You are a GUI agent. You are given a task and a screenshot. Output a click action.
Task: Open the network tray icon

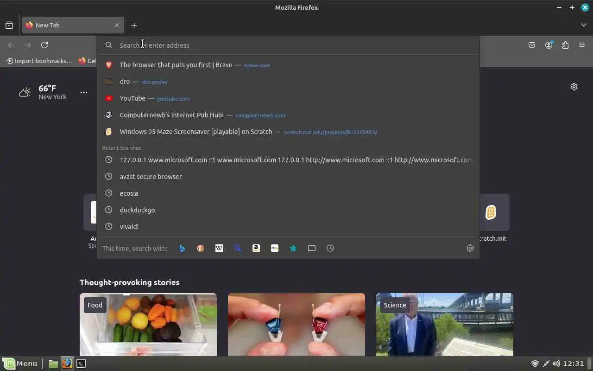546,364
